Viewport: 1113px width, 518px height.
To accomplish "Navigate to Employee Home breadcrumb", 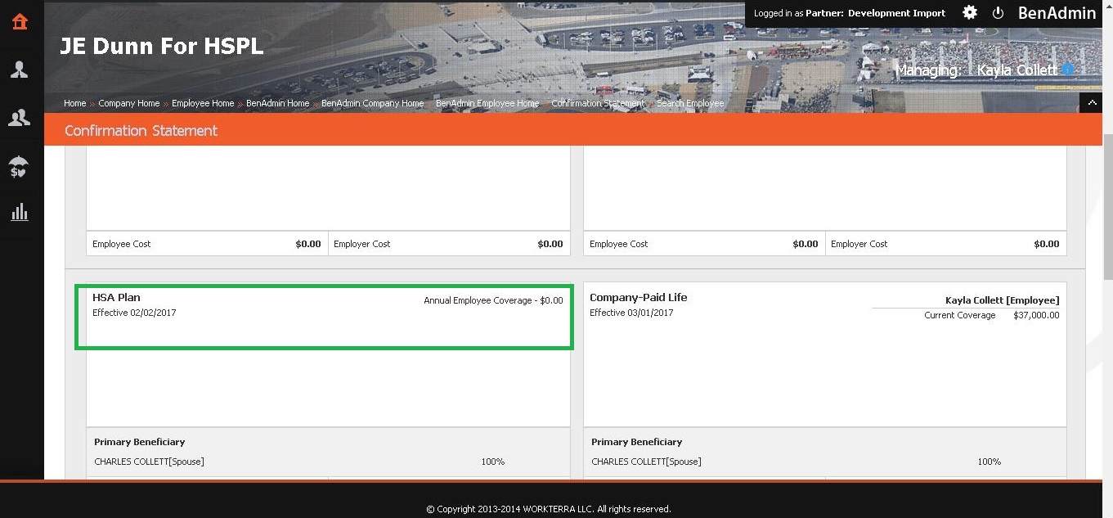I will click(x=203, y=104).
